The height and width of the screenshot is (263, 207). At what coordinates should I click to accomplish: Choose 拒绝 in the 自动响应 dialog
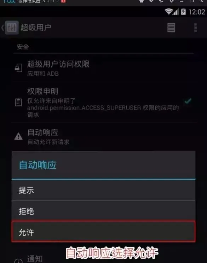click(x=103, y=211)
